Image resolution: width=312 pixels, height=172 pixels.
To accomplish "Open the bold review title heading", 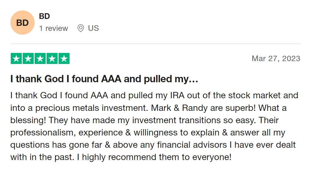I will [x=104, y=79].
